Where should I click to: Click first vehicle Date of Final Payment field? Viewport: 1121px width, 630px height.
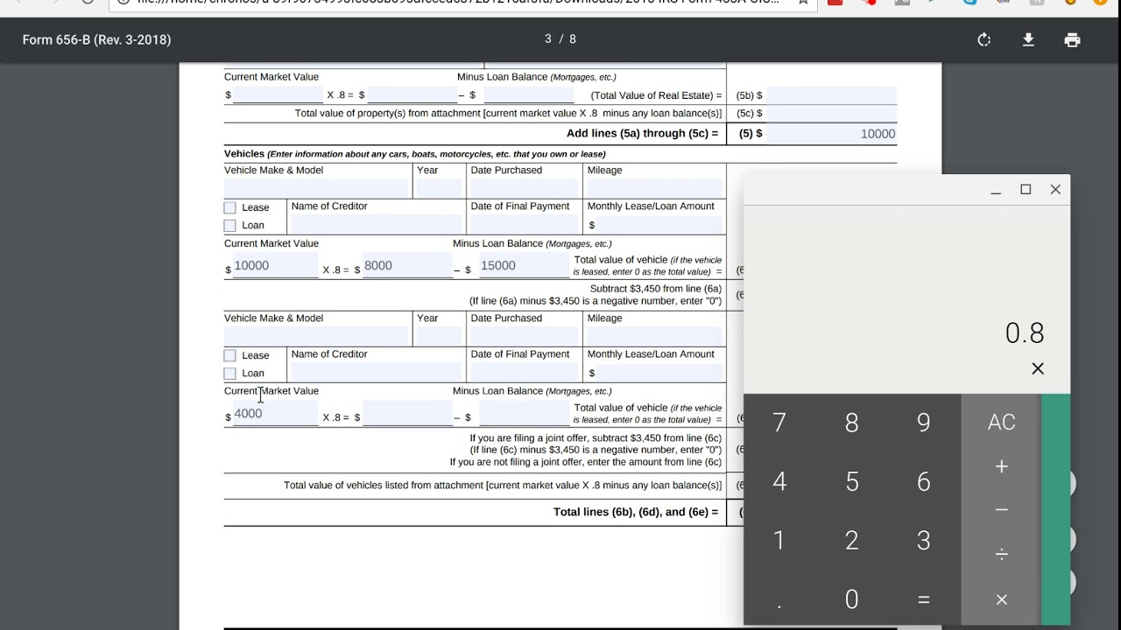coord(524,225)
